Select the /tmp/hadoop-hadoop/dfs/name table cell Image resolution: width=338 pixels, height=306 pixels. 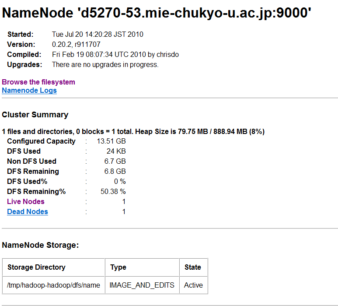53,285
